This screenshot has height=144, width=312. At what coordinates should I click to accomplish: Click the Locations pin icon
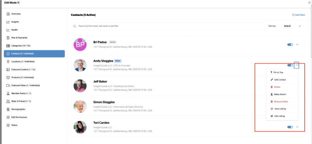8,62
